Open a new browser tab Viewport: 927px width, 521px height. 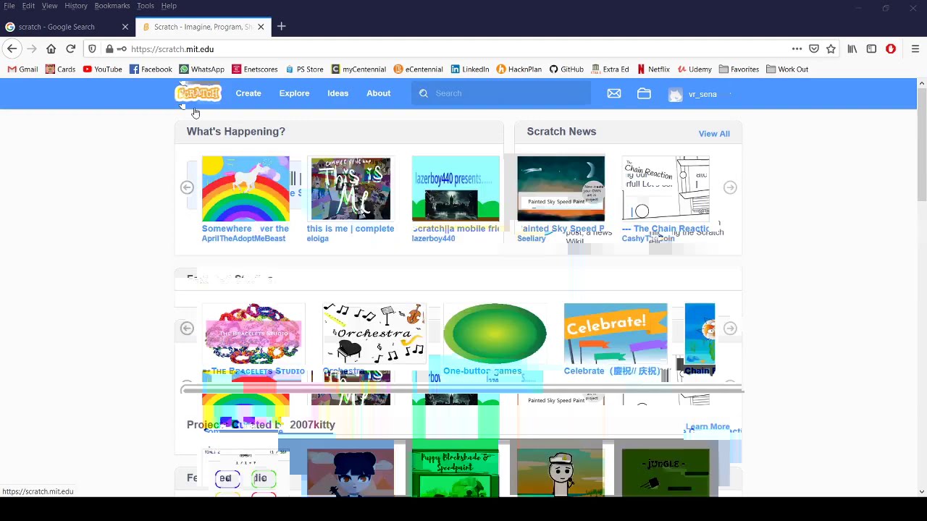(282, 27)
